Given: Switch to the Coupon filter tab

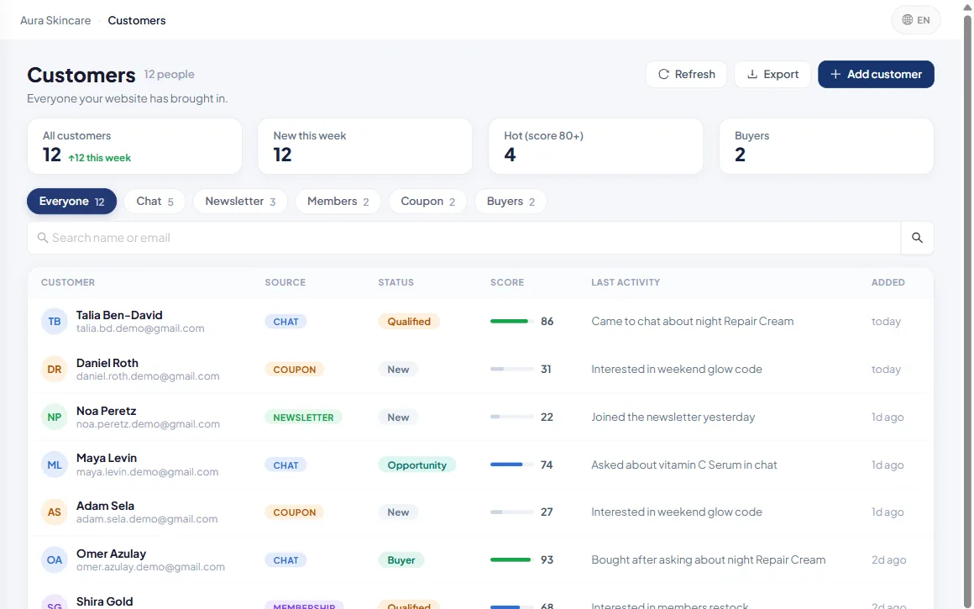Looking at the screenshot, I should [427, 202].
